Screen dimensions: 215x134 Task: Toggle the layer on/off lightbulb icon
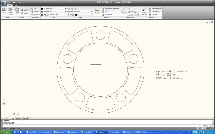point(69,14)
